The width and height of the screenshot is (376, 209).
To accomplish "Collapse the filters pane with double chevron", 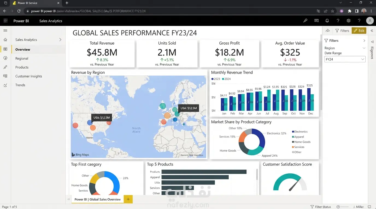I will coord(372,31).
